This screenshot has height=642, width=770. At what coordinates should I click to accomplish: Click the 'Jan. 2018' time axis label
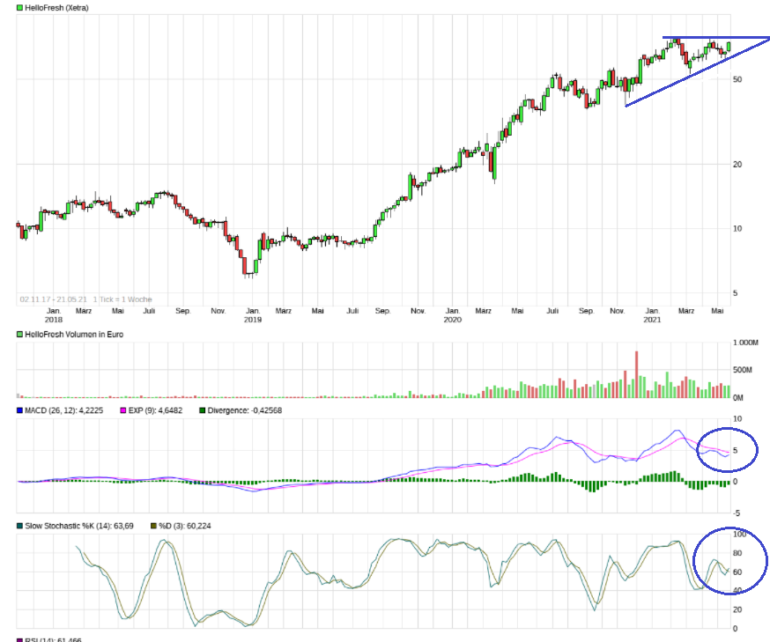(54, 315)
